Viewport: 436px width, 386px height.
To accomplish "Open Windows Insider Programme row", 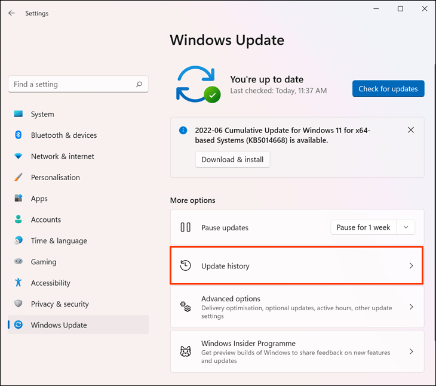I will point(297,351).
